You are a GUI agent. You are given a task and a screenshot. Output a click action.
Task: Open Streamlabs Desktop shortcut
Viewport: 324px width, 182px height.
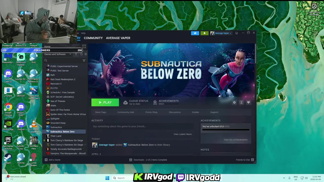coord(21,60)
